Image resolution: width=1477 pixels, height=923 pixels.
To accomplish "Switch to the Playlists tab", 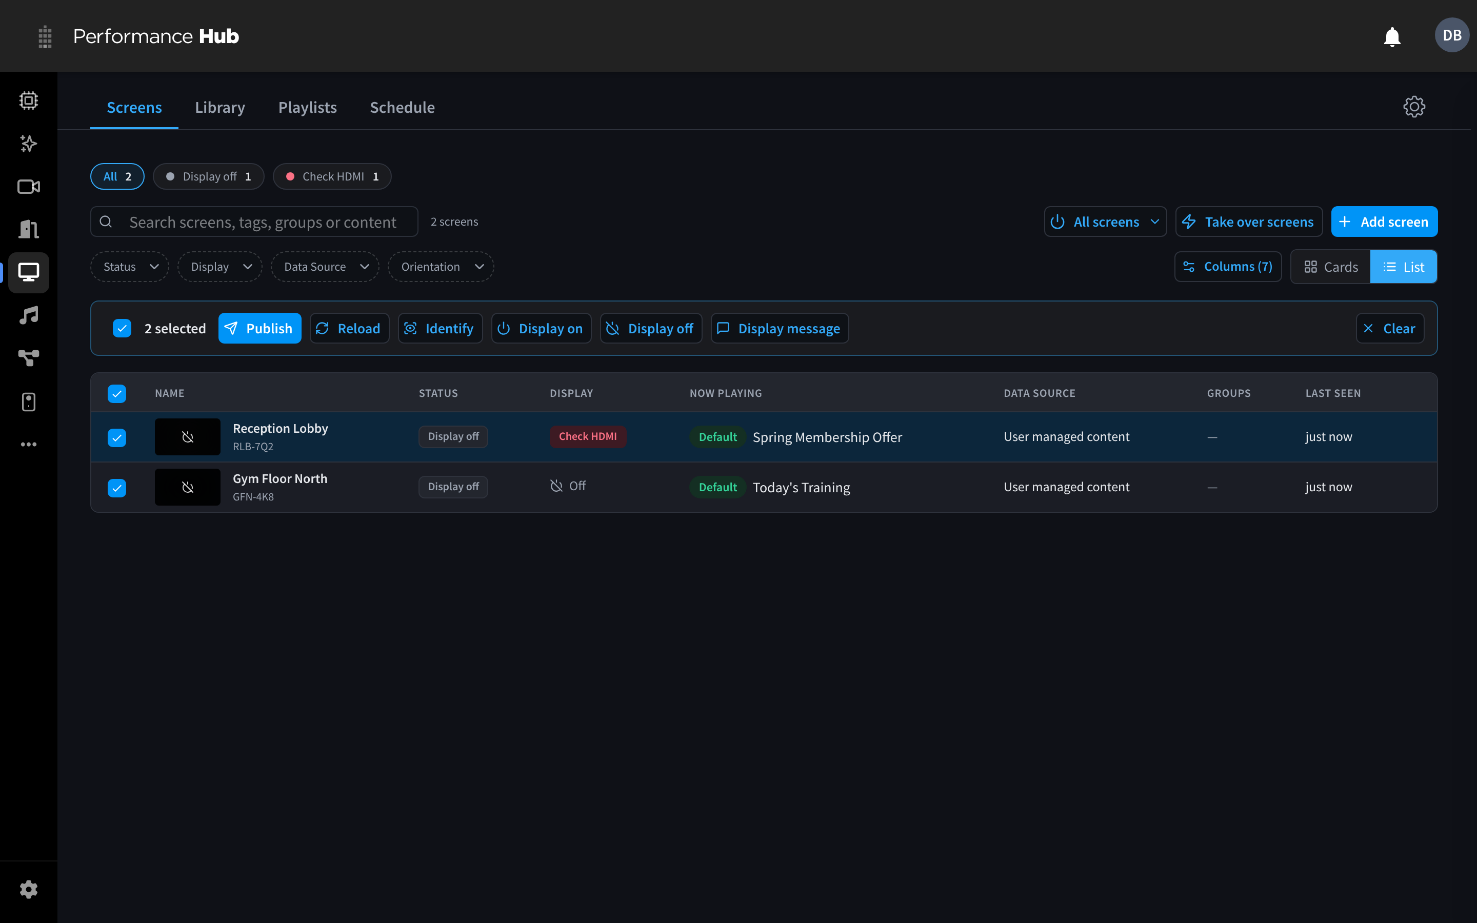I will click(308, 108).
